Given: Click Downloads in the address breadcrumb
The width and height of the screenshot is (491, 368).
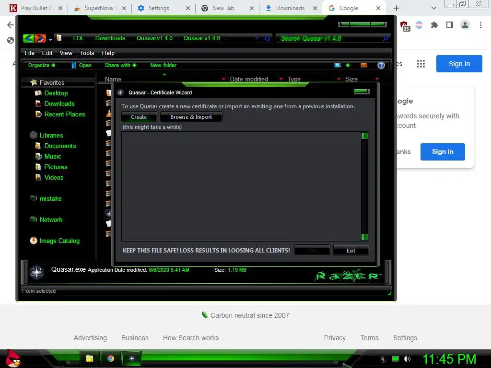Looking at the screenshot, I should pos(110,38).
